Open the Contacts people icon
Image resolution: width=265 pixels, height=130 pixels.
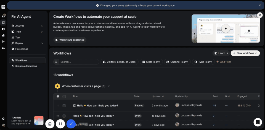(3, 48)
